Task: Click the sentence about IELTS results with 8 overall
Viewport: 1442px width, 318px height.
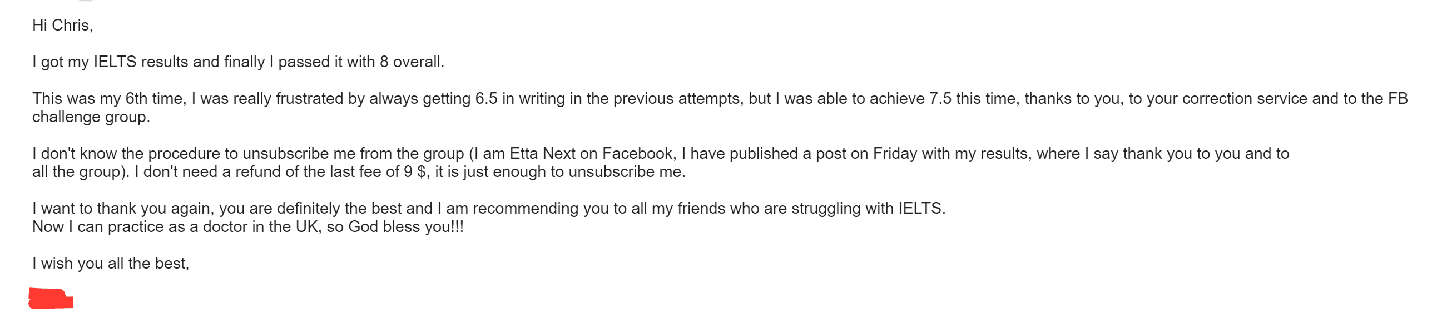Action: click(x=238, y=62)
